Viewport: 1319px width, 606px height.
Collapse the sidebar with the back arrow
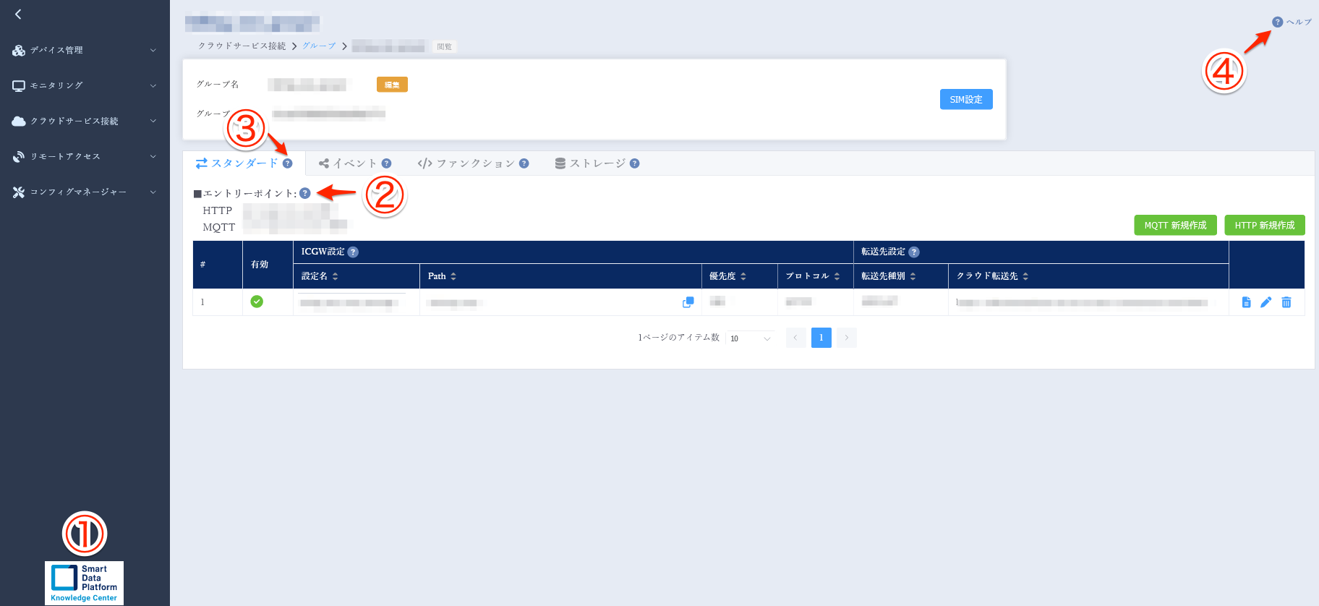pos(18,14)
